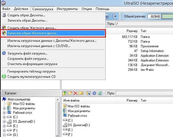The image size is (173, 137).
Task: Click the upper Путь path field
Action: click(x=144, y=24)
